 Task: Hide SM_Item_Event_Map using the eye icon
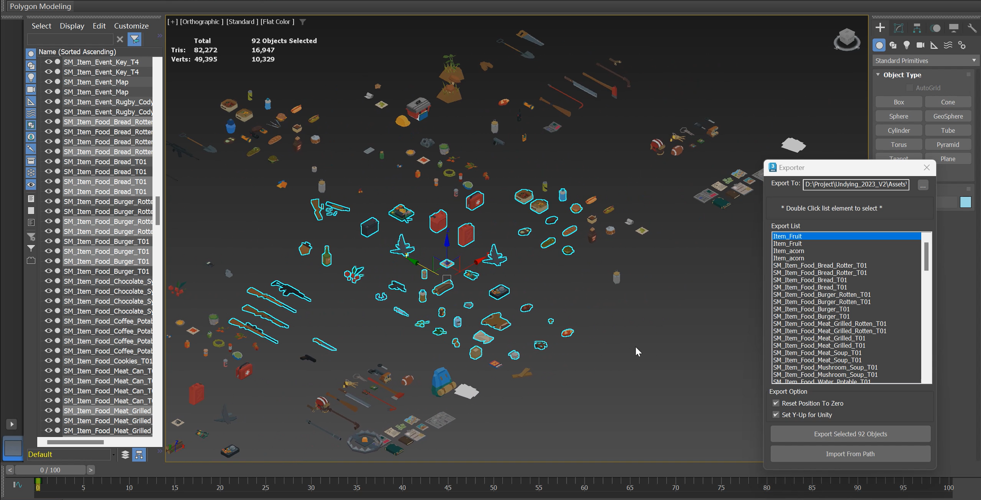[49, 82]
